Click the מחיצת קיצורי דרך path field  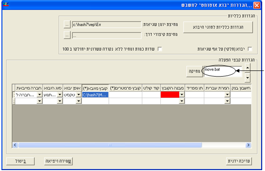point(107,36)
